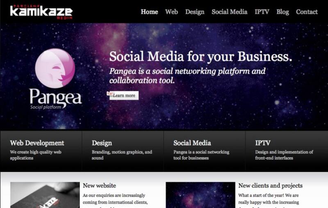Click the IPTV service heading
This screenshot has height=208, width=328.
pos(263,143)
